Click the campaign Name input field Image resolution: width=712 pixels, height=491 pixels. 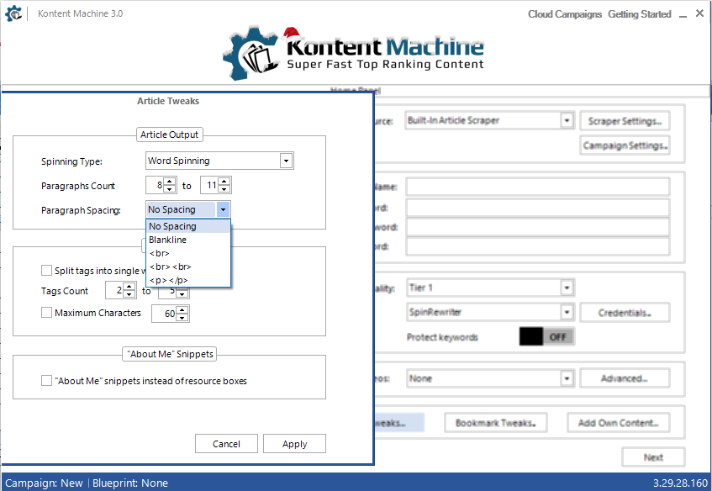click(538, 187)
